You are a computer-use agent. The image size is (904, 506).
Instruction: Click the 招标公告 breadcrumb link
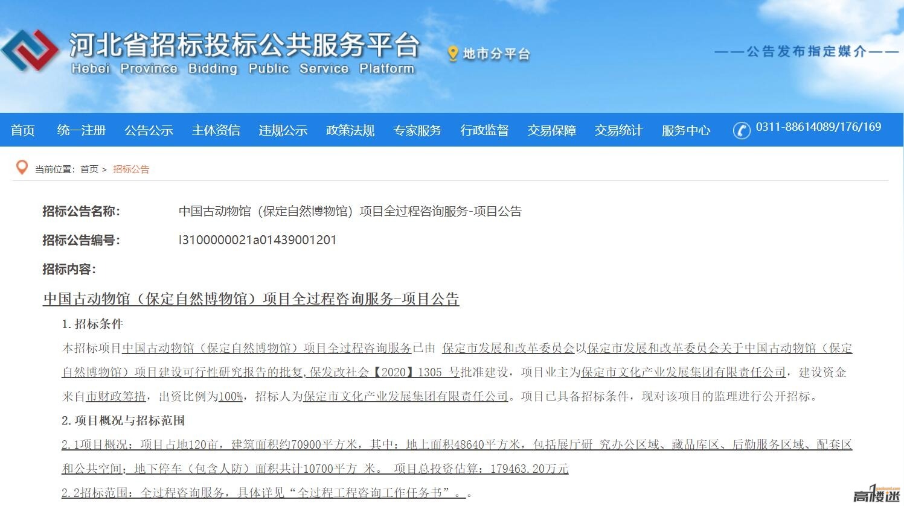pyautogui.click(x=131, y=169)
